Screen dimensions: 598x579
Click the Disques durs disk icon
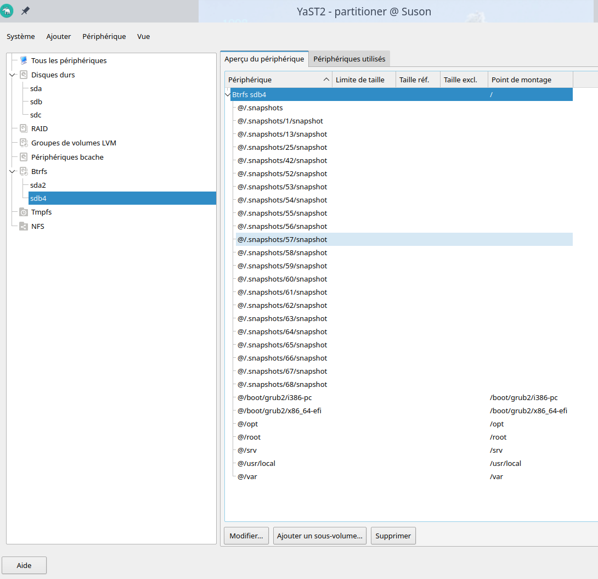[x=24, y=75]
